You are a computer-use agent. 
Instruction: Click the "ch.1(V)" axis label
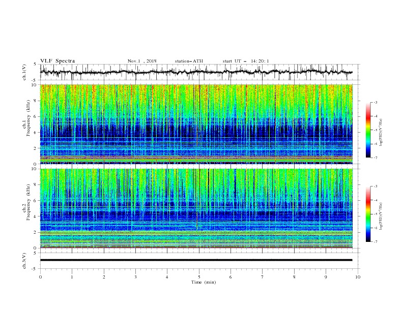pos(24,72)
